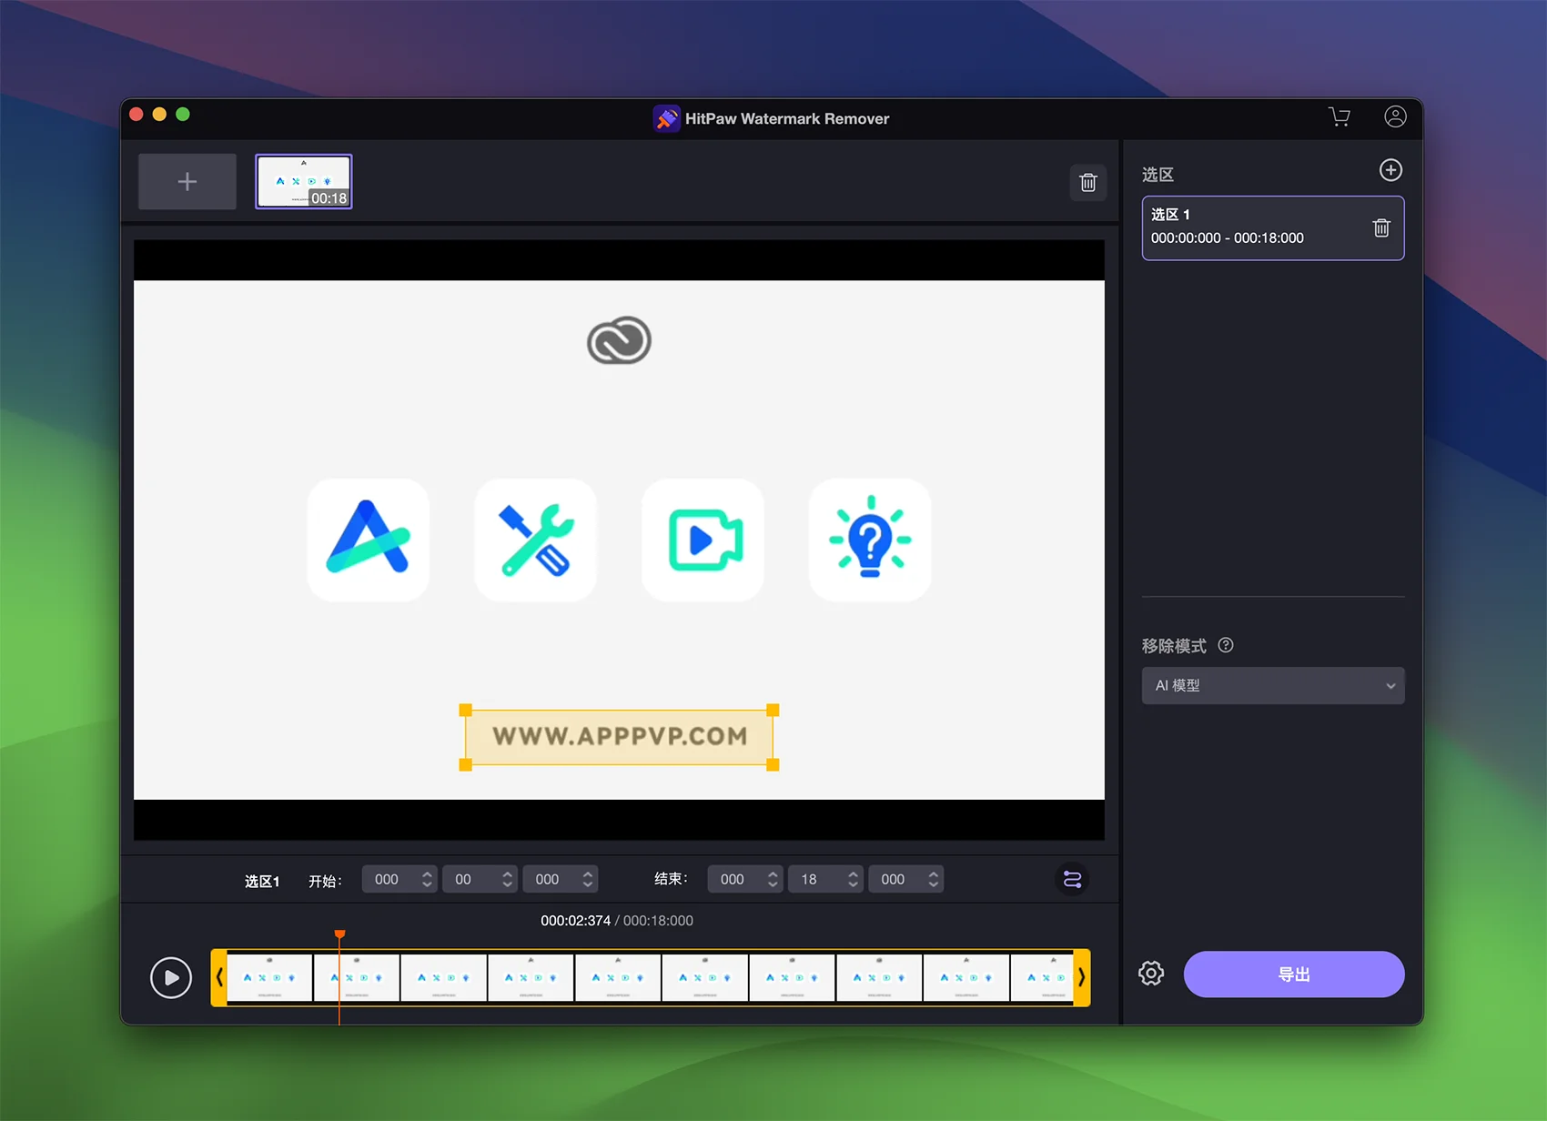1547x1121 pixels.
Task: Toggle the selection switch icon near timeline
Action: click(x=1073, y=879)
